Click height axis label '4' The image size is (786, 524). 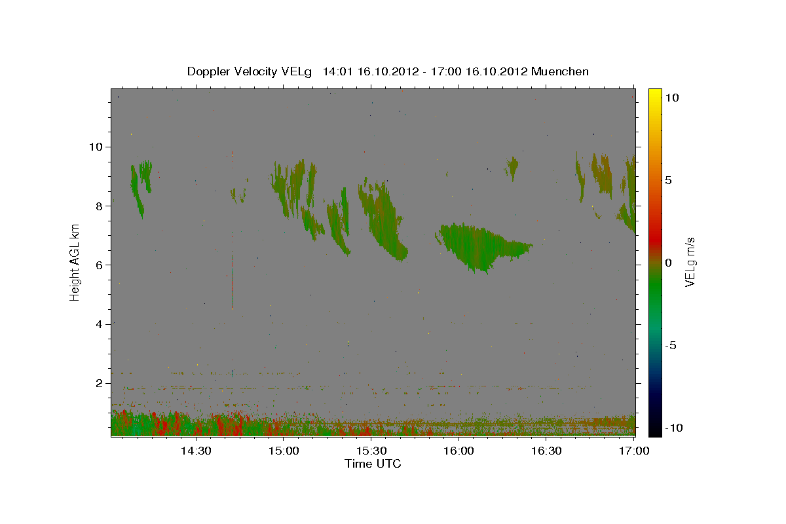pyautogui.click(x=98, y=324)
